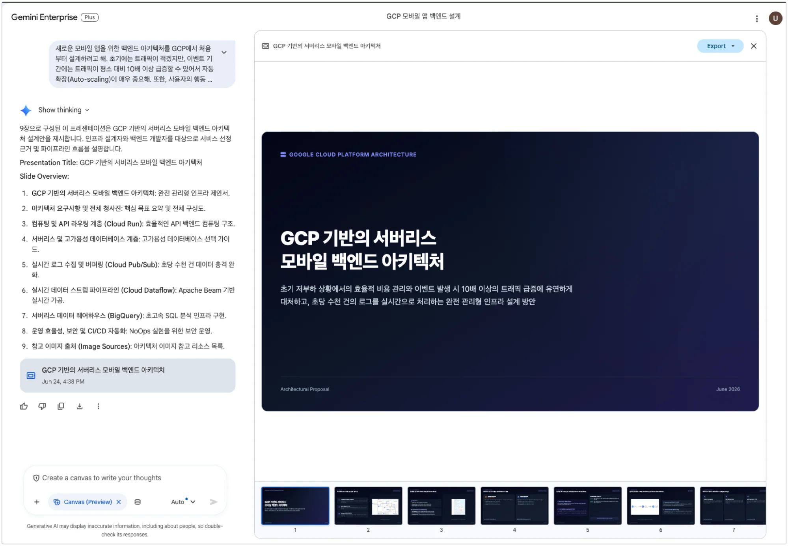Expand the collapsed user prompt message
The width and height of the screenshot is (788, 546).
tap(224, 52)
